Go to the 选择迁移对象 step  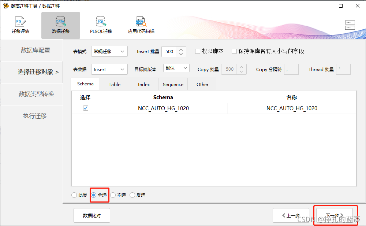(x=32, y=72)
